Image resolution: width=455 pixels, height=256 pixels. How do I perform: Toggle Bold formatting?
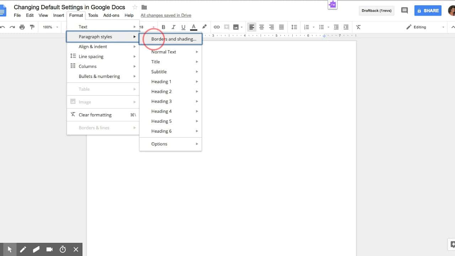pyautogui.click(x=164, y=27)
